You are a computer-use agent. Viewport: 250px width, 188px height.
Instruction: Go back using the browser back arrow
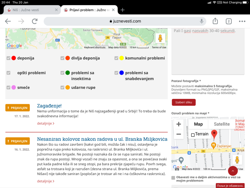[x=8, y=21]
